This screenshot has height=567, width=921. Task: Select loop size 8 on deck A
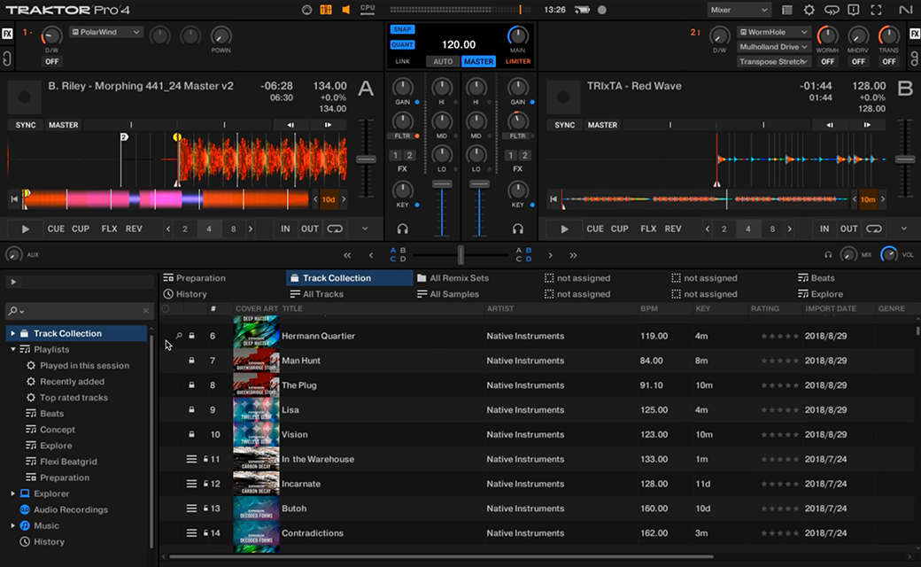click(x=233, y=229)
